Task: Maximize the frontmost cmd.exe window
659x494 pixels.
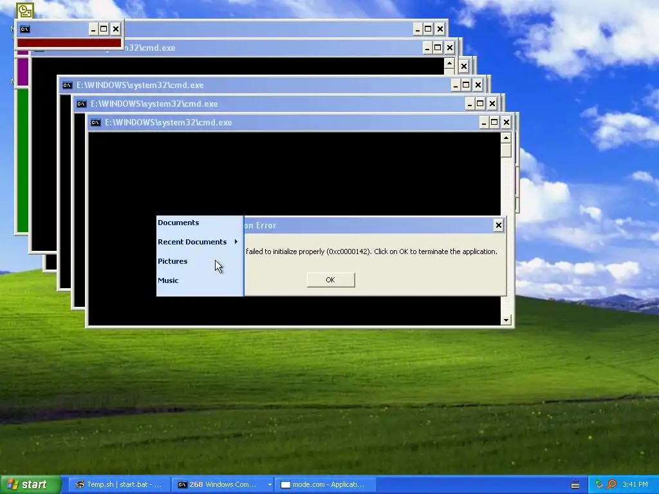Action: point(495,123)
